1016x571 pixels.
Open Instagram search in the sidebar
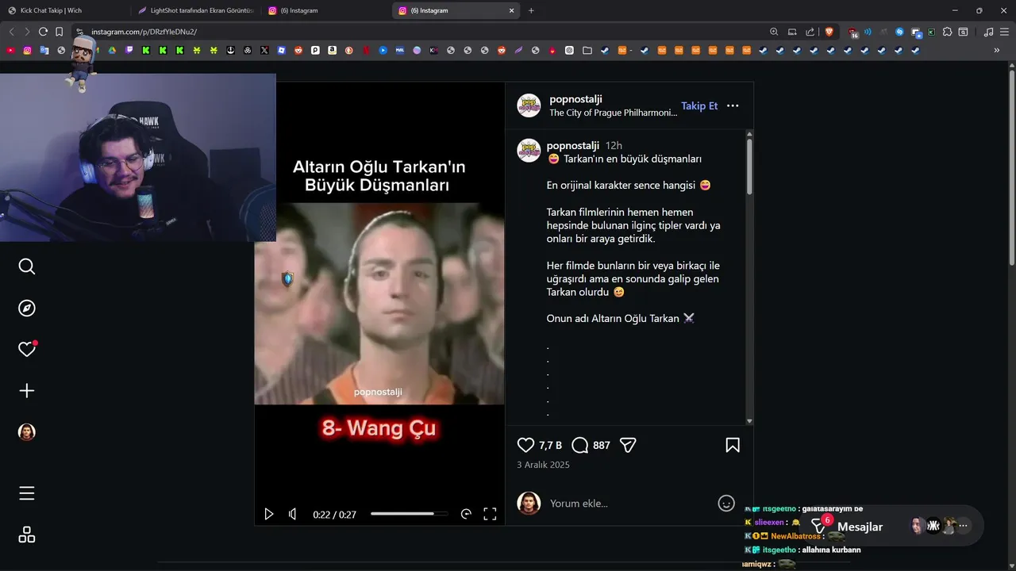click(27, 266)
